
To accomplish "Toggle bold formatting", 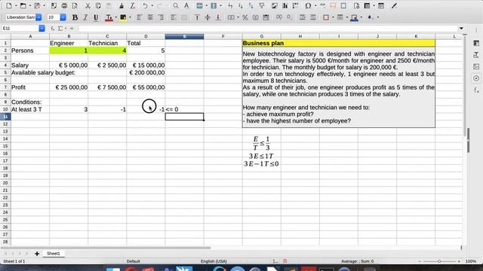I will [x=75, y=17].
